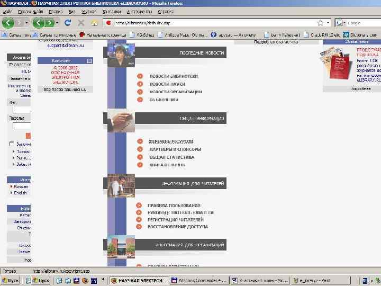Collapse the Копирайт panel with its square icon
The width and height of the screenshot is (381, 286).
89,61
